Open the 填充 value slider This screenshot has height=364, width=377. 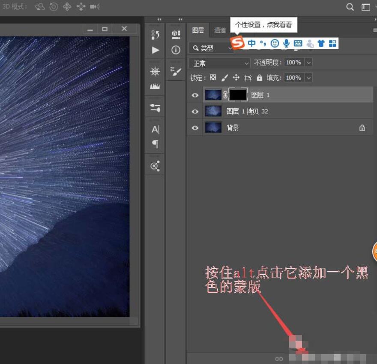pos(308,78)
